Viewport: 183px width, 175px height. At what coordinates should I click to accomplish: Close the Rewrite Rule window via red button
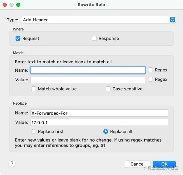point(5,5)
